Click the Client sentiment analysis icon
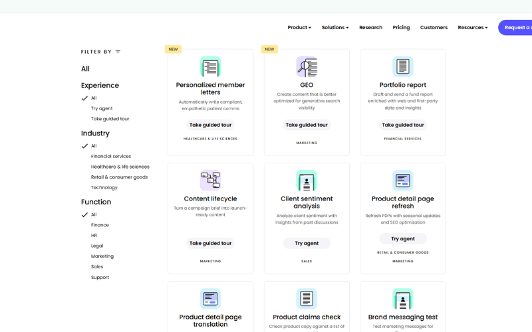The height and width of the screenshot is (332, 532). pyautogui.click(x=307, y=180)
